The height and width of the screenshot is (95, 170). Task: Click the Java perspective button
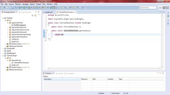(x=166, y=8)
